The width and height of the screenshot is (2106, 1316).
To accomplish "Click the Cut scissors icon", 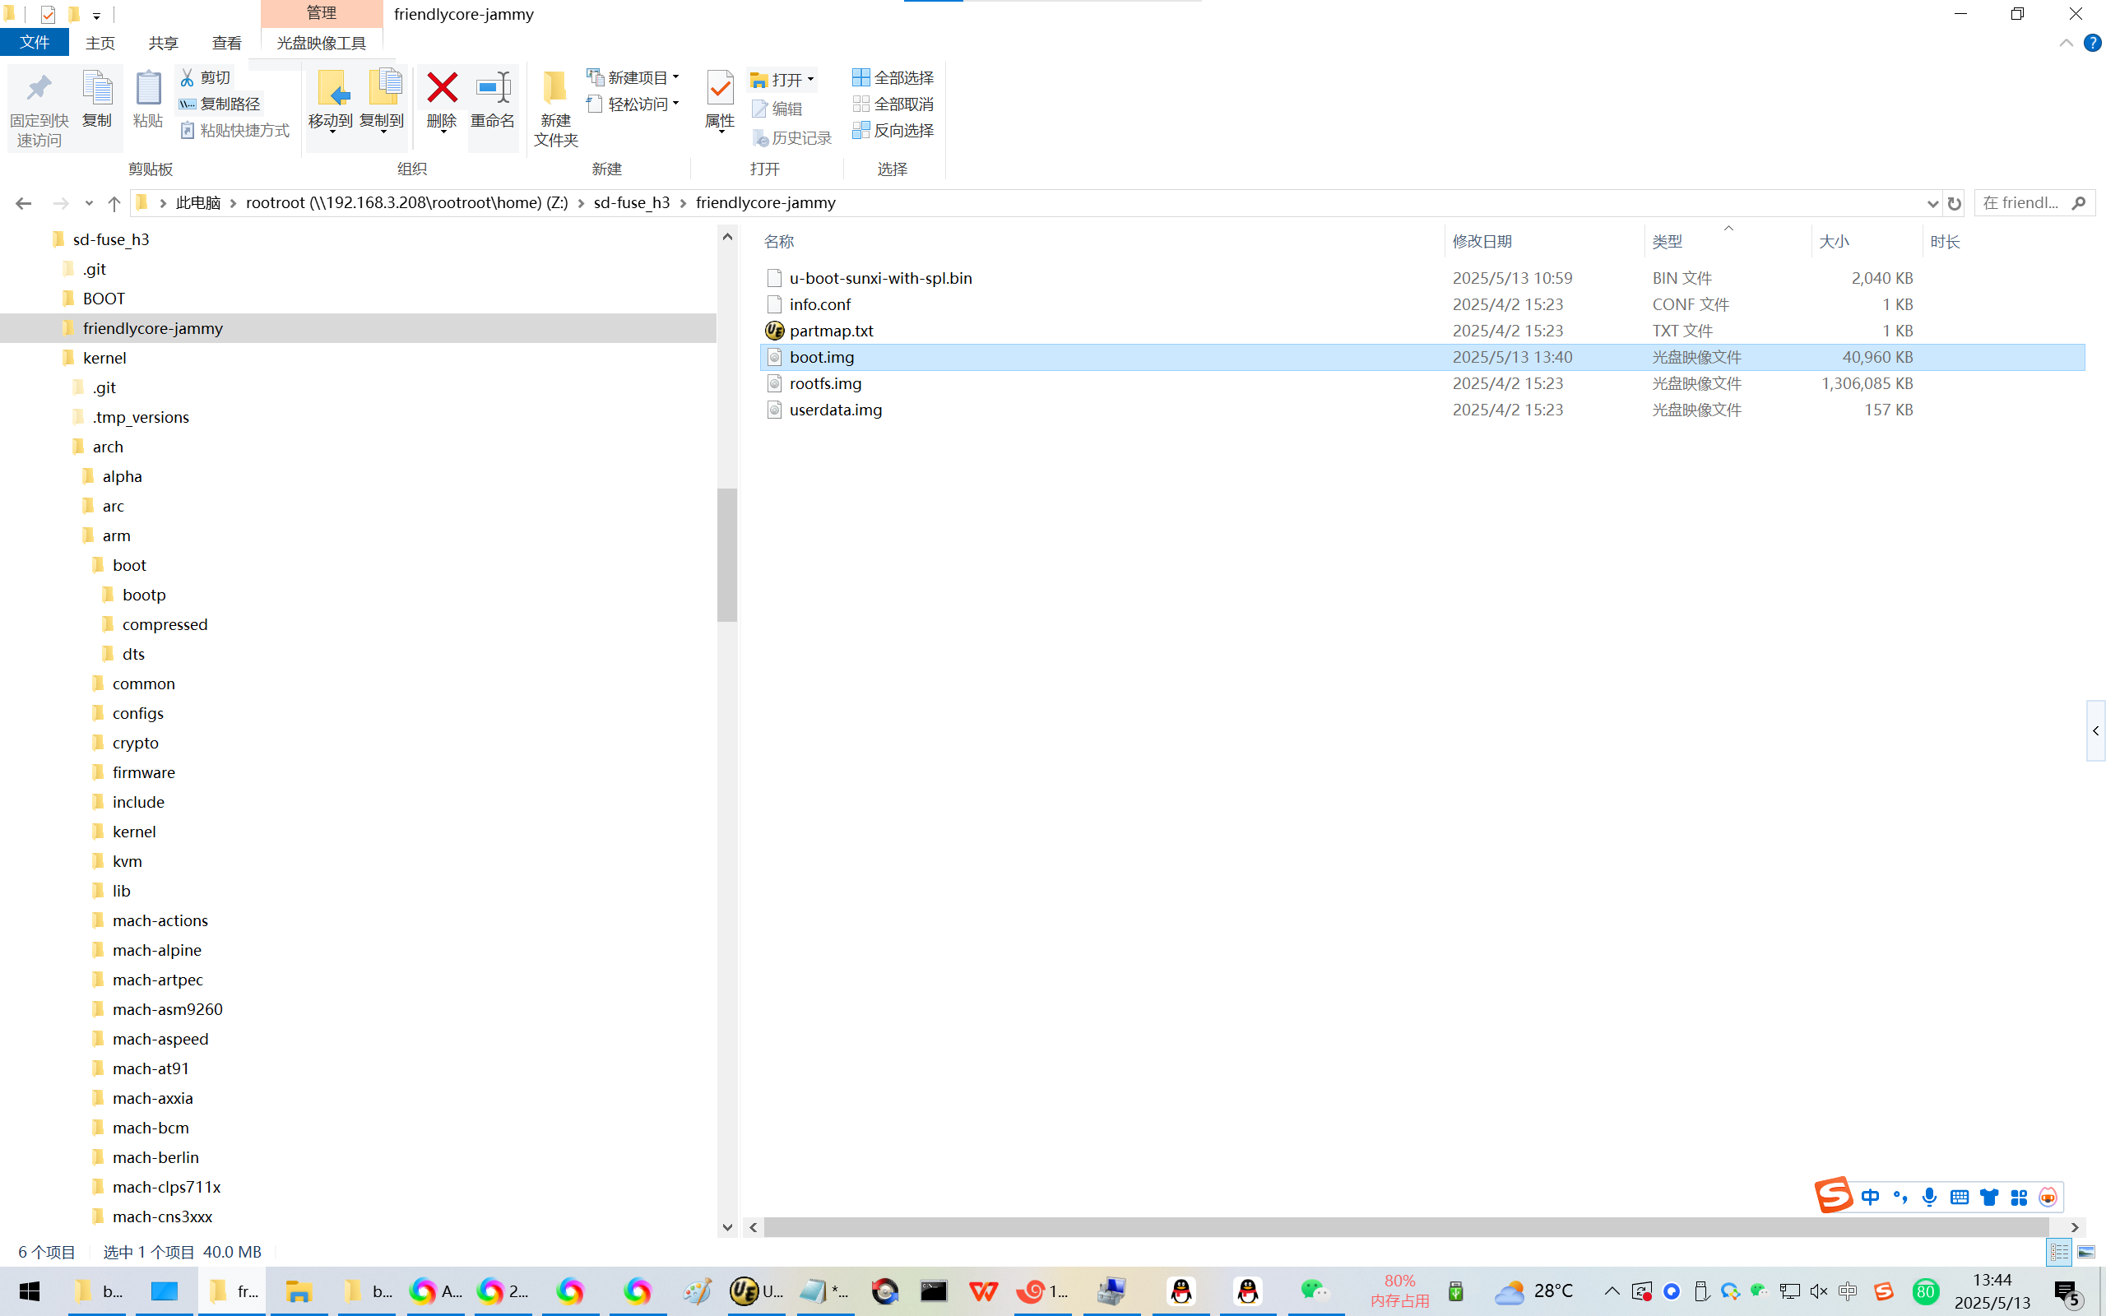I will (187, 77).
